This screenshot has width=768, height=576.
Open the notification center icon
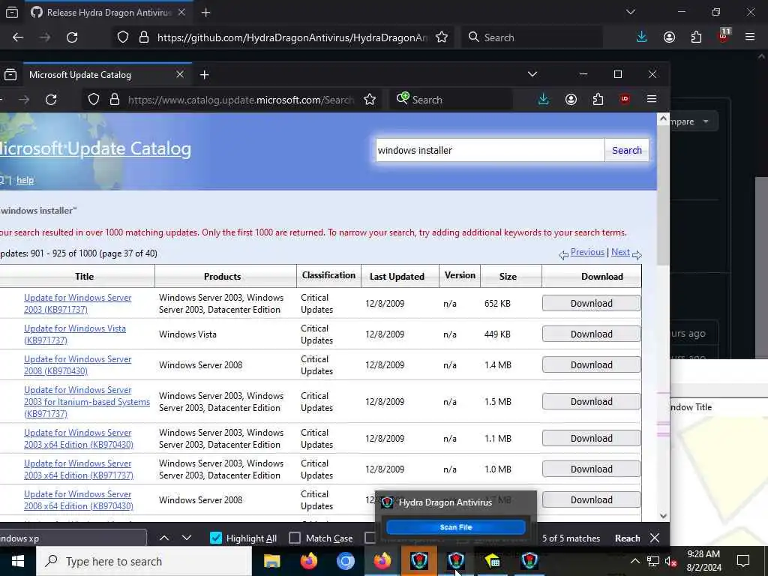[x=743, y=561]
